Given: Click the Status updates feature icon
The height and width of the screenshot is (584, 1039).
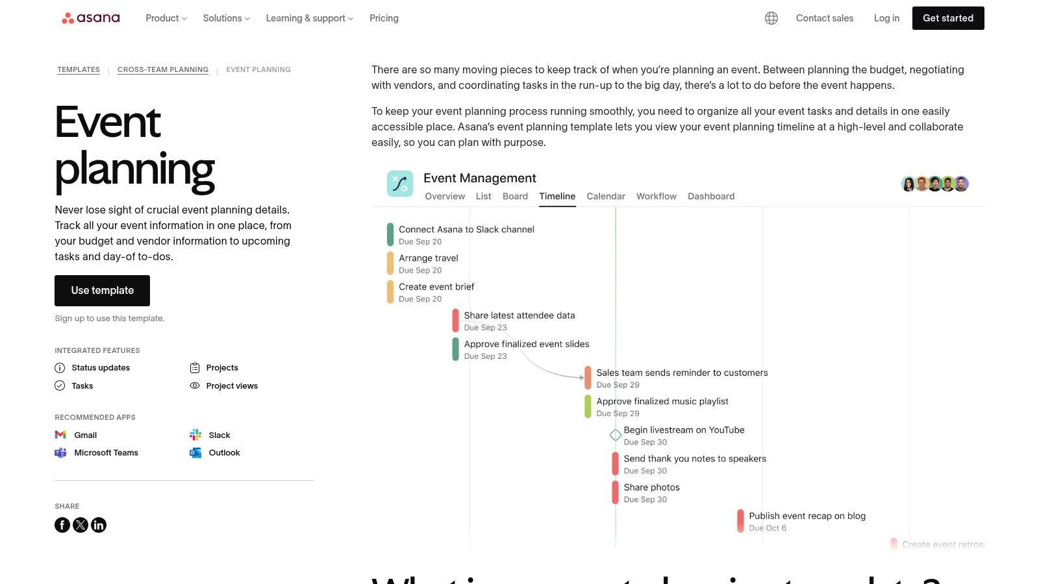Looking at the screenshot, I should click(60, 367).
